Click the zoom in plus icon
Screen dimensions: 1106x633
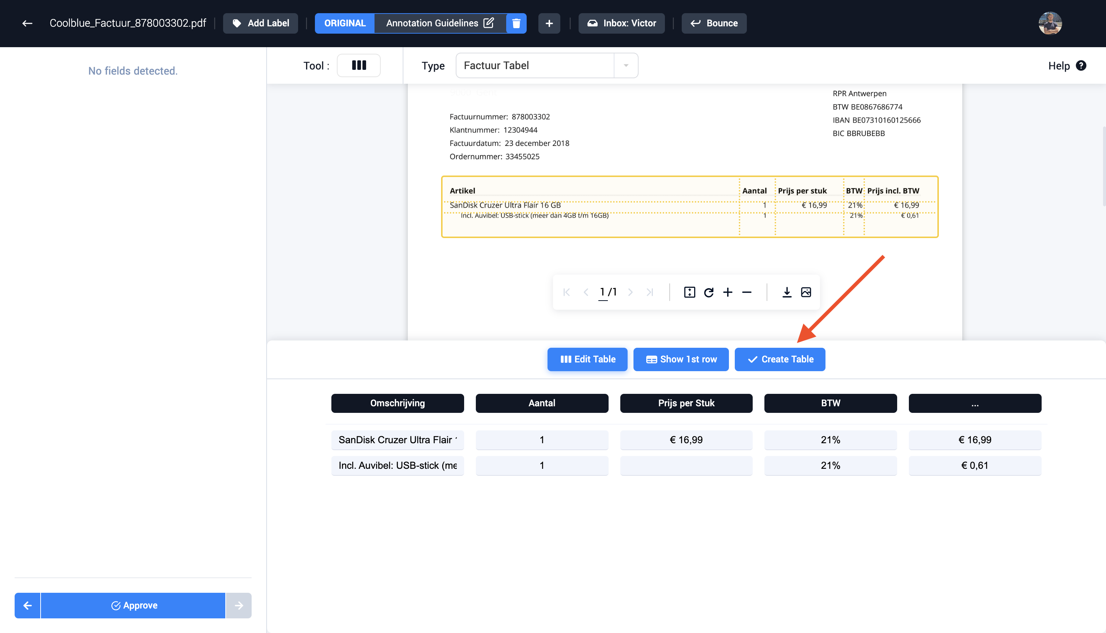click(x=728, y=292)
